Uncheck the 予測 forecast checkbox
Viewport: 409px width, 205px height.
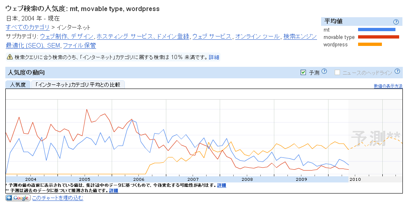point(303,73)
